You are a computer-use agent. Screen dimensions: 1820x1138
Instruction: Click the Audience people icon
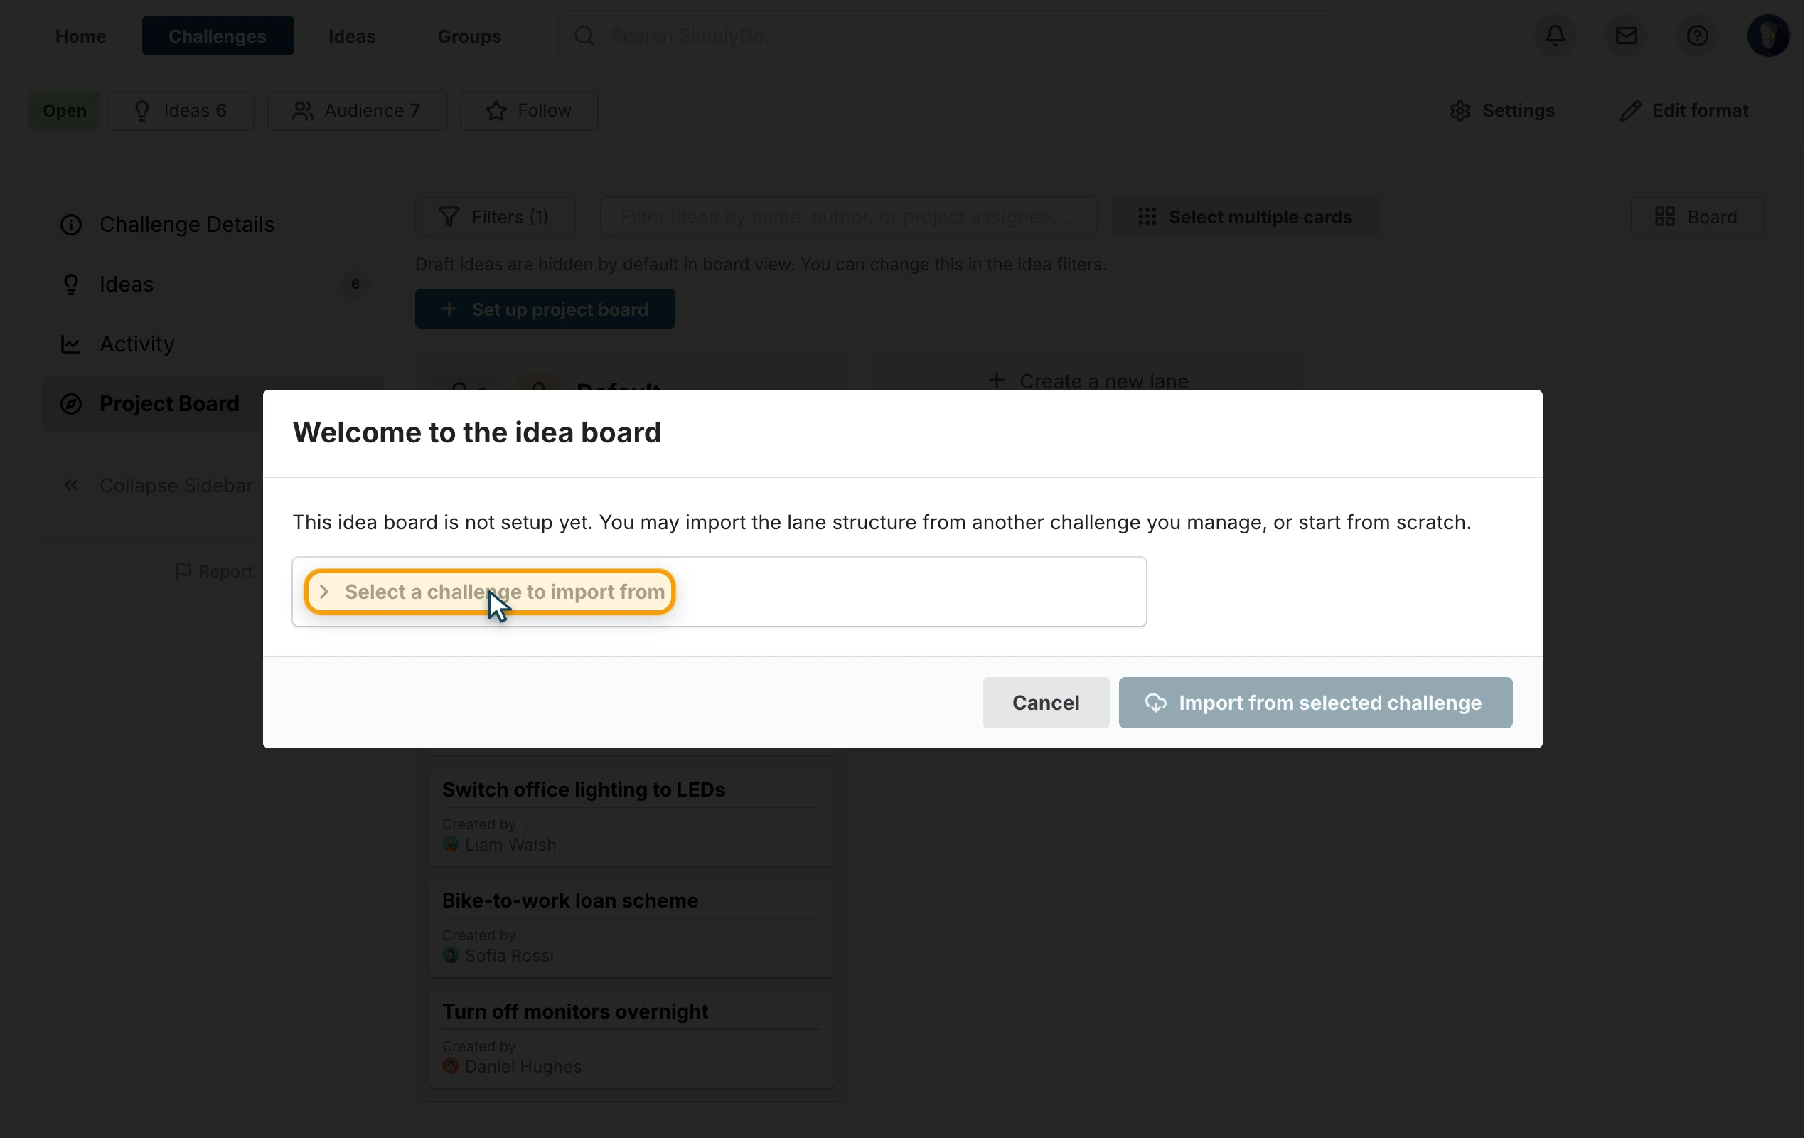click(x=302, y=111)
